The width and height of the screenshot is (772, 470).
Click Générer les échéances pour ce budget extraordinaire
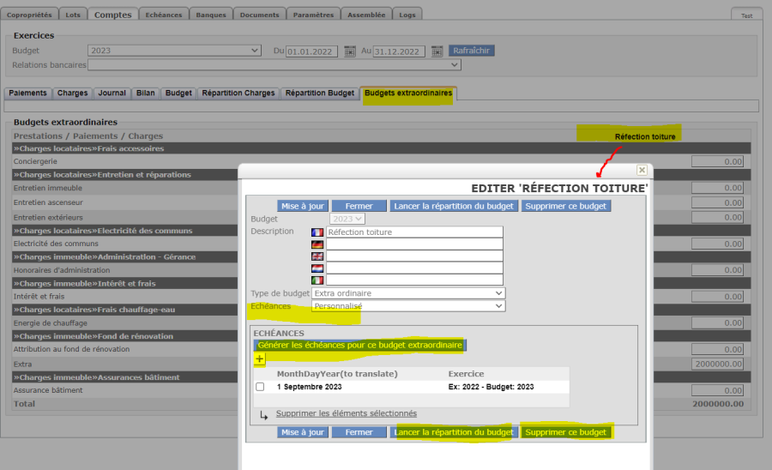pos(359,345)
